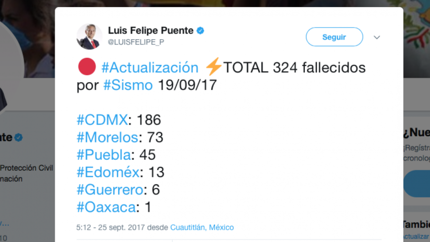Select the #Morelos hashtag

[x=107, y=138]
